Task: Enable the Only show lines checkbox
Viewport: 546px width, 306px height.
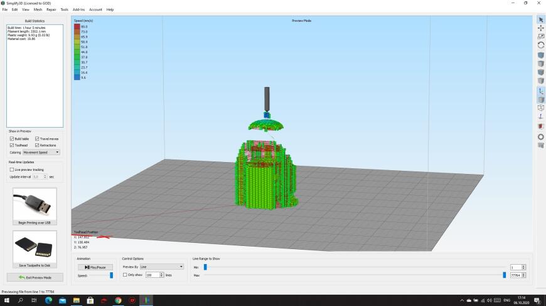Action: pyautogui.click(x=125, y=275)
